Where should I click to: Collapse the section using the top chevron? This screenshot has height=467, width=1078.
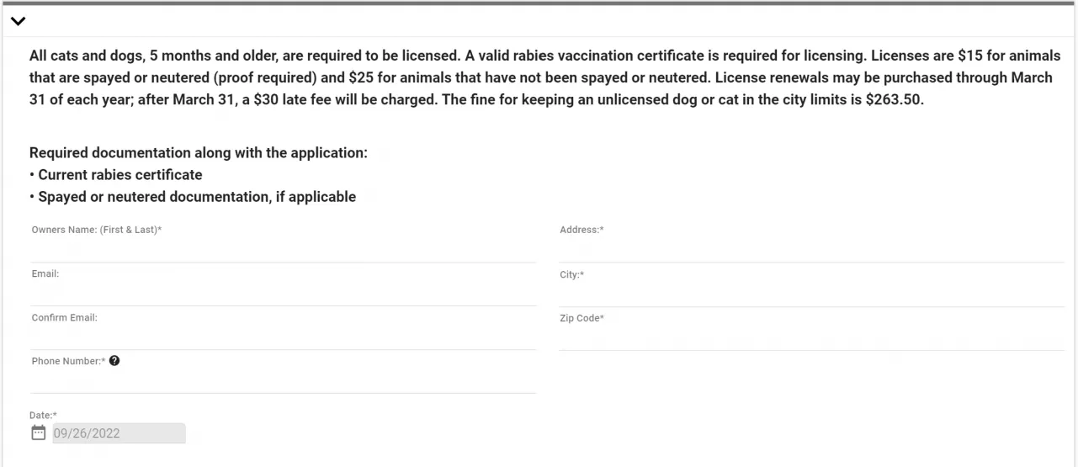[18, 21]
